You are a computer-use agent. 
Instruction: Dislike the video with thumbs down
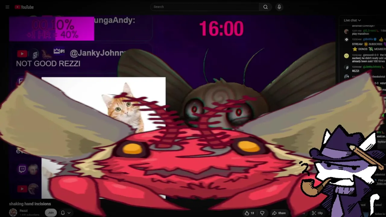[262, 213]
